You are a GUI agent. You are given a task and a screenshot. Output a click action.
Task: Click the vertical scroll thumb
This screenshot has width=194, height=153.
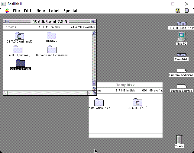click(x=94, y=84)
